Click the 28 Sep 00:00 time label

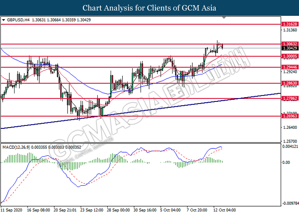tap(118, 210)
